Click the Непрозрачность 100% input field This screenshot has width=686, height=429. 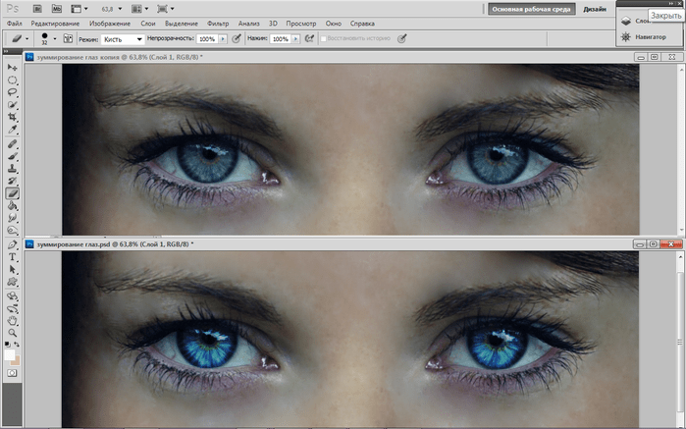(x=207, y=39)
